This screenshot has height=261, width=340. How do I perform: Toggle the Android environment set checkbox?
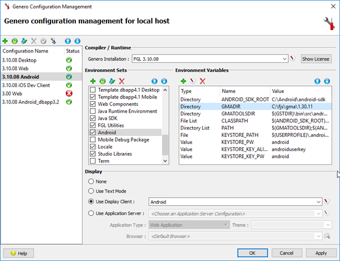[93, 132]
